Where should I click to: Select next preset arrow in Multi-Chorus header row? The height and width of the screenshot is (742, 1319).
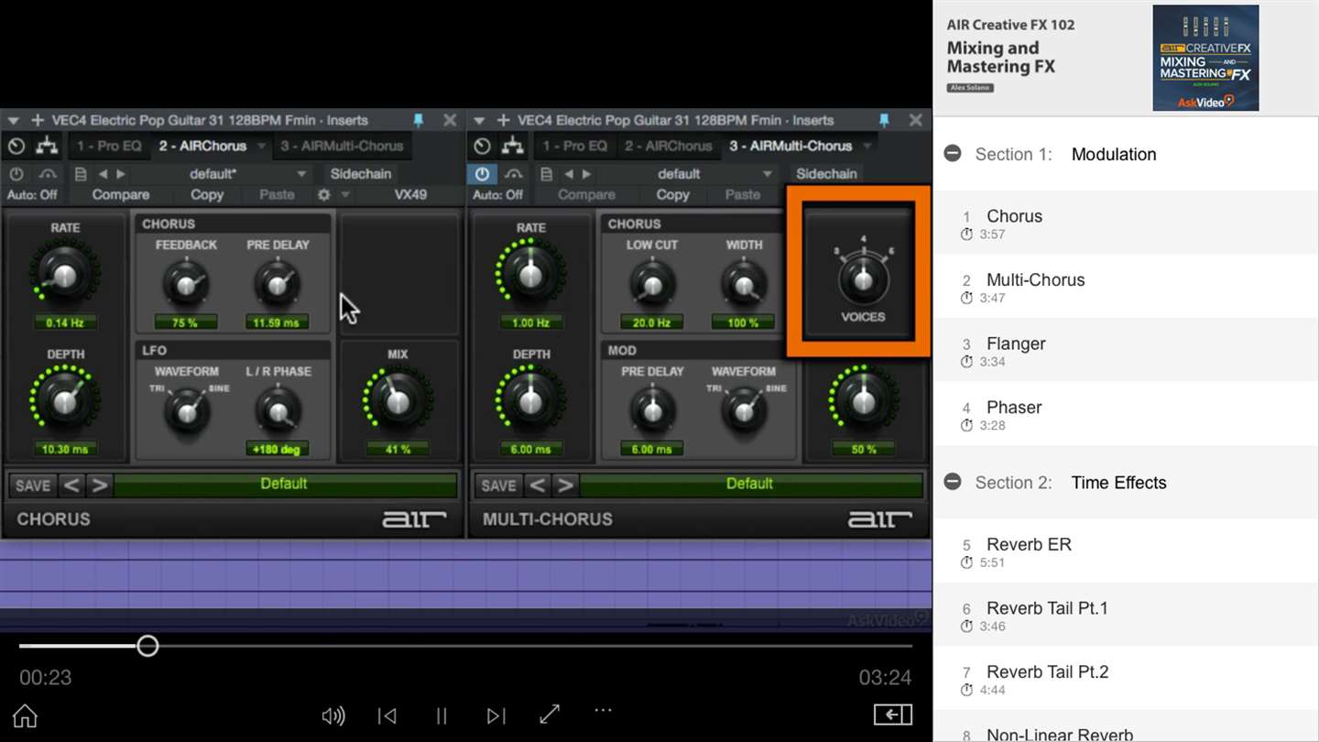586,174
